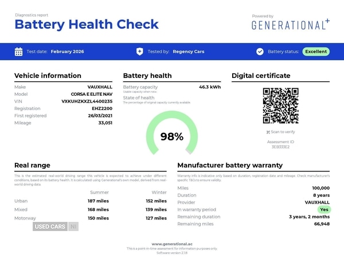
Task: Click the VIN number VXKUHZKXZL4400235
Action: pos(87,101)
